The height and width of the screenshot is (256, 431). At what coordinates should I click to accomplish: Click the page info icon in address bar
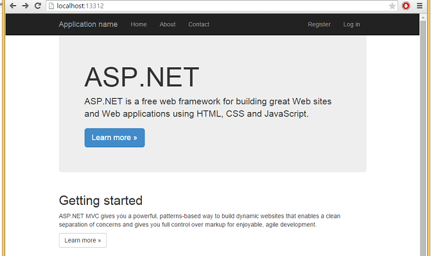pyautogui.click(x=51, y=6)
